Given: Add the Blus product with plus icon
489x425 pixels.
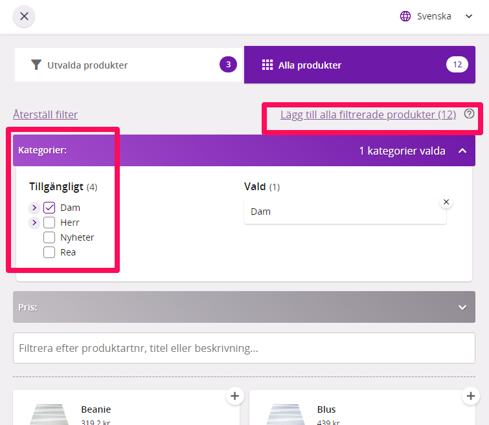Looking at the screenshot, I should coord(470,396).
